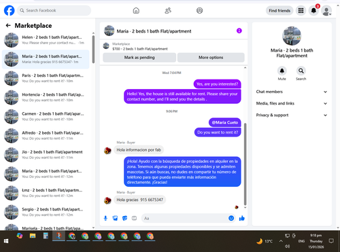Viewport: 340px width, 252px height.
Task: Open the purple conversation info icon
Action: click(x=239, y=31)
